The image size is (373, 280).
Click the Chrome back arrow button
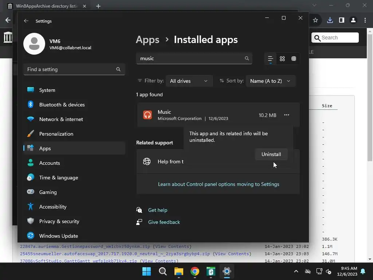pyautogui.click(x=8, y=20)
